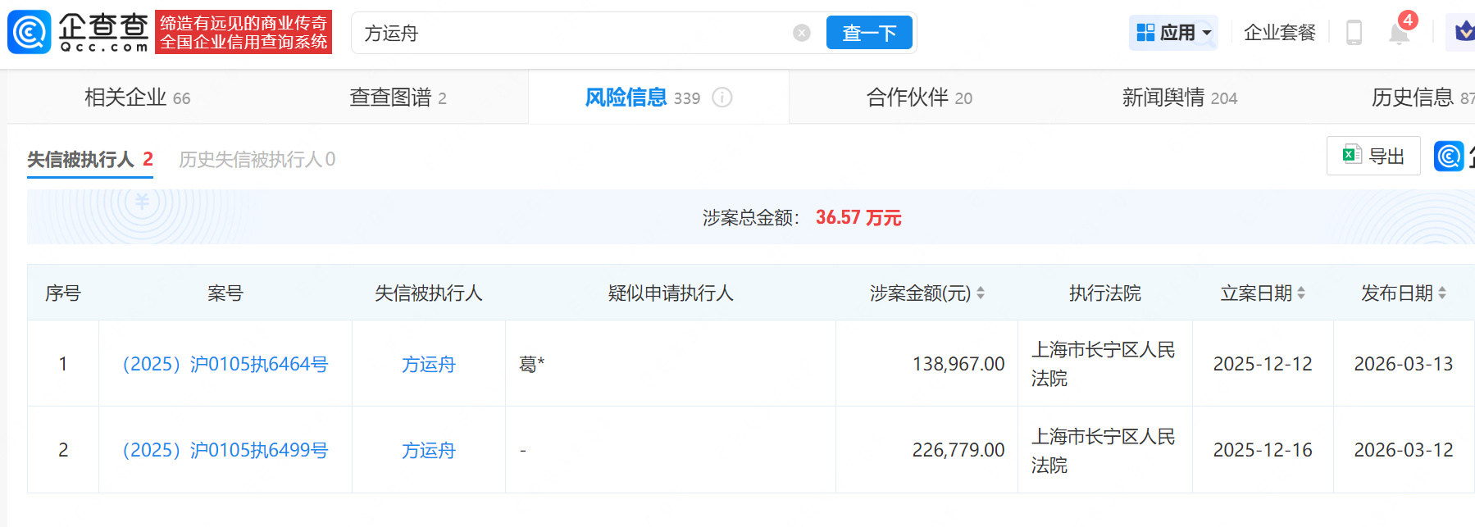The width and height of the screenshot is (1475, 527).
Task: Click the info icon beside 风险信息
Action: click(722, 98)
